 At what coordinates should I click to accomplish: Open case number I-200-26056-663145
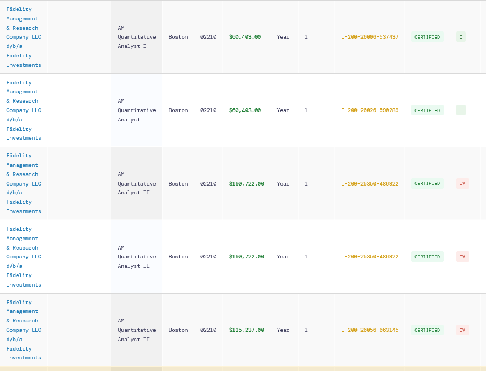(370, 330)
